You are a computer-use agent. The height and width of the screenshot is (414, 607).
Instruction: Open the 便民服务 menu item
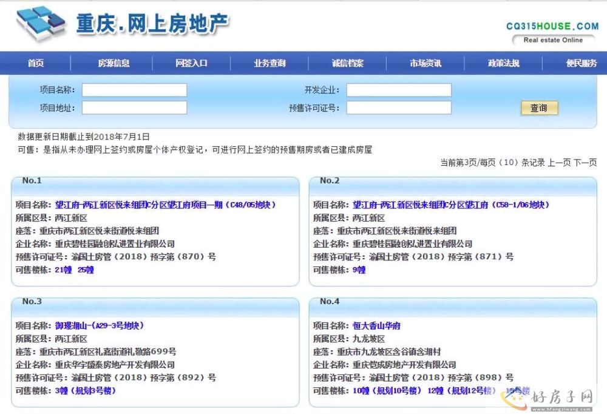coord(581,63)
